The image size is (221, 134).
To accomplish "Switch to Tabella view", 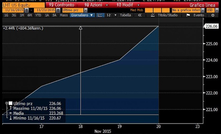I will point(126,15).
